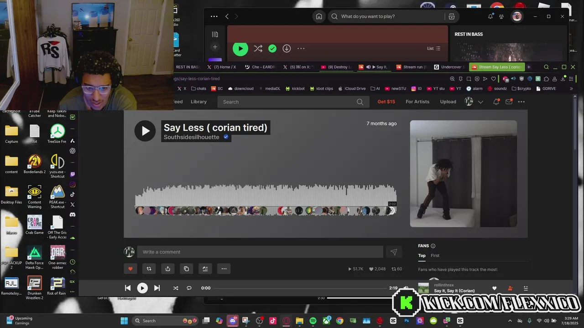The height and width of the screenshot is (328, 584).
Task: Open Spotify notifications bell
Action: point(490,16)
